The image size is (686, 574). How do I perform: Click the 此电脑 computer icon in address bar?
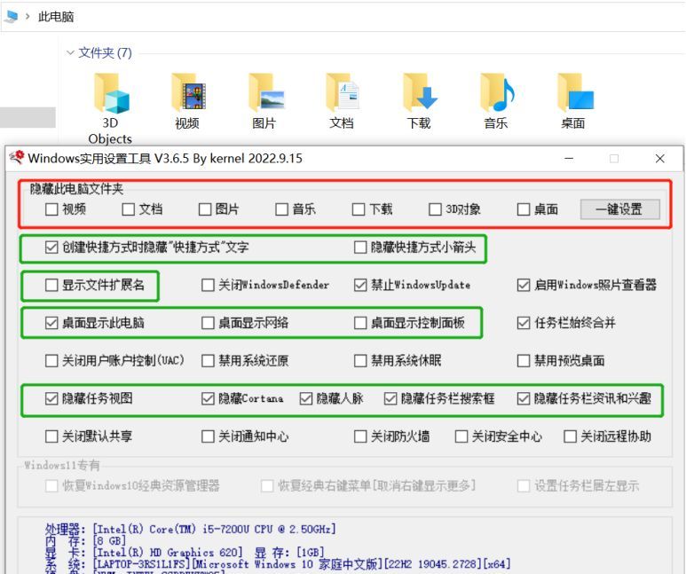tap(11, 17)
